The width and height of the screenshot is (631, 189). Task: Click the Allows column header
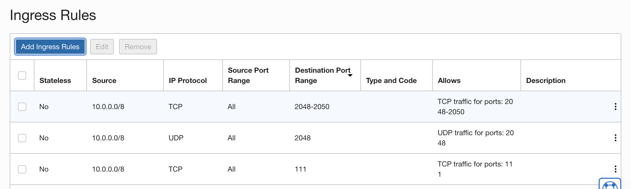pos(449,80)
